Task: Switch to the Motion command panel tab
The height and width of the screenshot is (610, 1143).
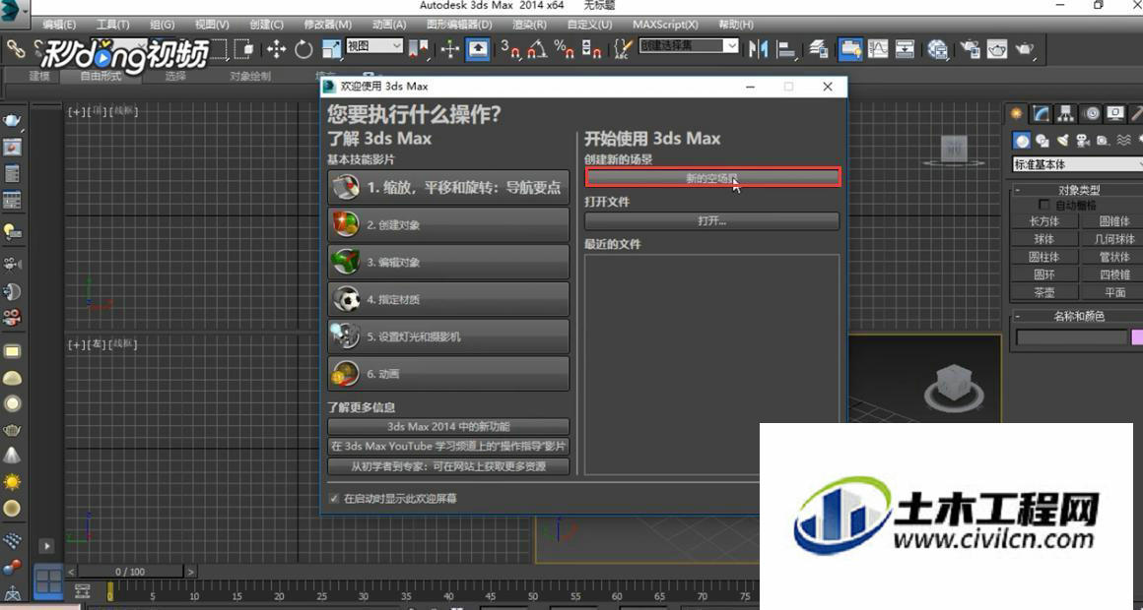Action: click(1091, 113)
